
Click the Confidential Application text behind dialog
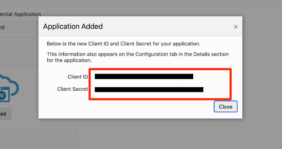tap(20, 14)
